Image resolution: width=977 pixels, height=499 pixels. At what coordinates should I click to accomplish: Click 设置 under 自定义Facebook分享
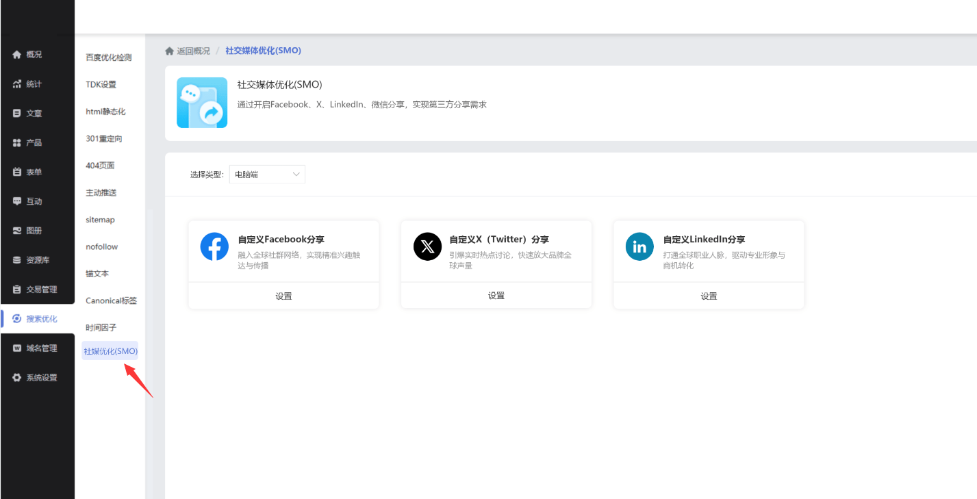coord(283,296)
